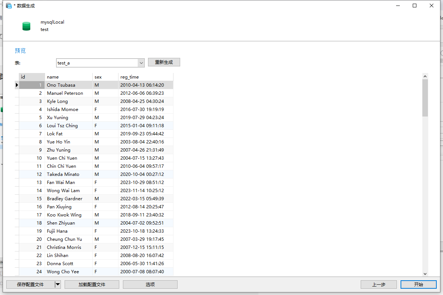Screen dimensions: 443x295
Task: Click the 开始 start button
Action: pos(419,284)
